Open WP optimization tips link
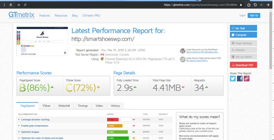The width and height of the screenshot is (274, 140). point(202,52)
